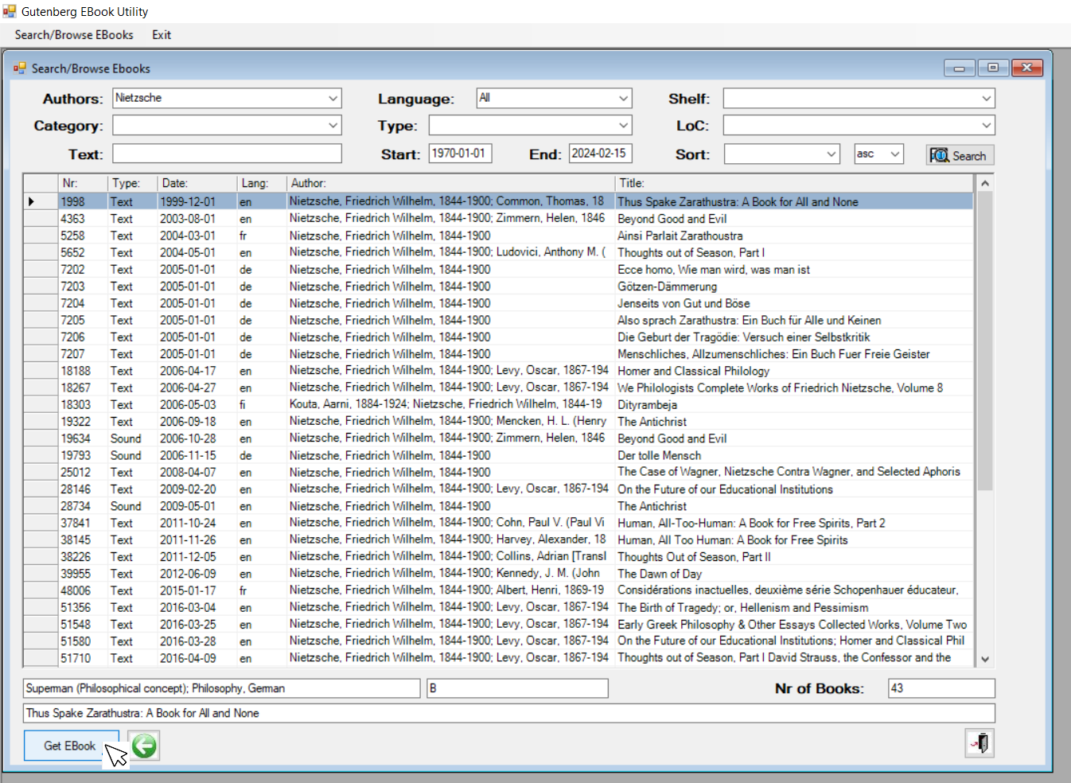Open the Search/Browse EBooks menu

point(74,35)
